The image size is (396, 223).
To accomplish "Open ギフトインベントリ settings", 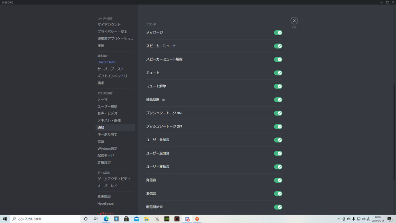I will point(115,76).
